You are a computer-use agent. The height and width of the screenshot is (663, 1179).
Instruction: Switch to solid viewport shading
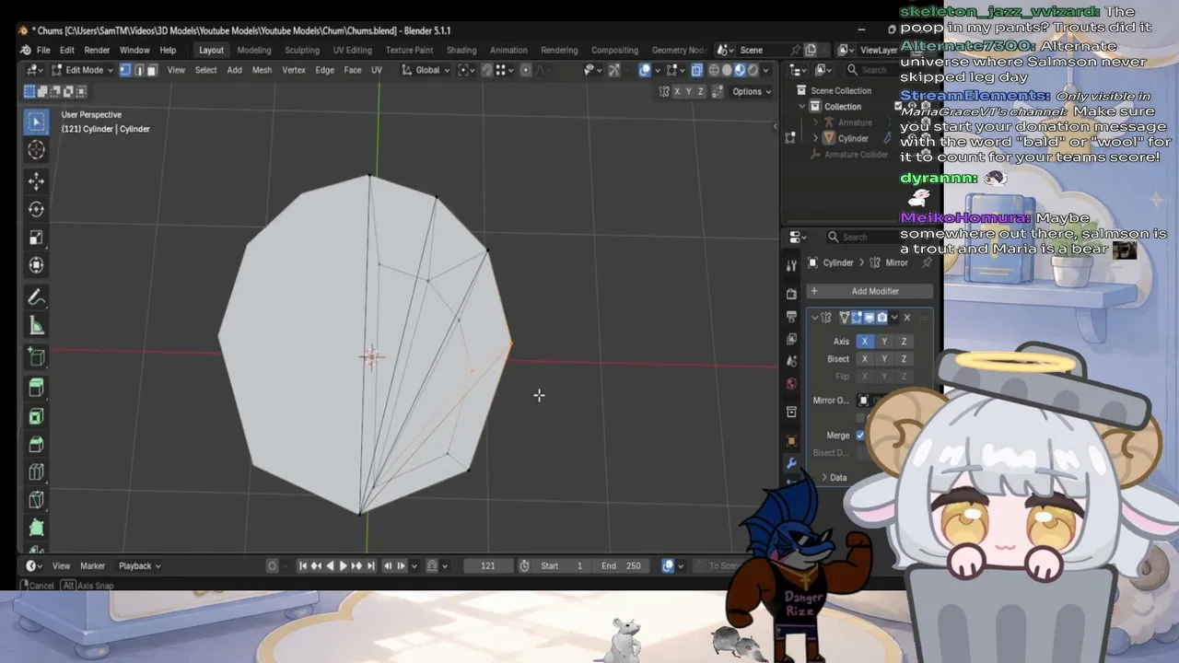click(x=727, y=70)
